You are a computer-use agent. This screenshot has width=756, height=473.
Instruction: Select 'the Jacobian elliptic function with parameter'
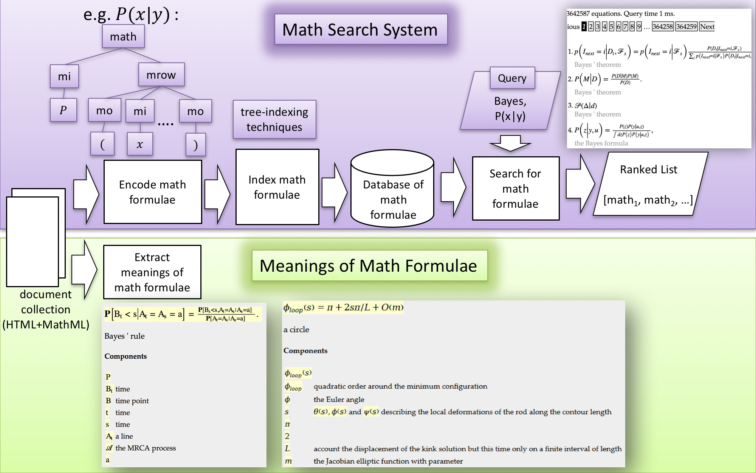388,461
